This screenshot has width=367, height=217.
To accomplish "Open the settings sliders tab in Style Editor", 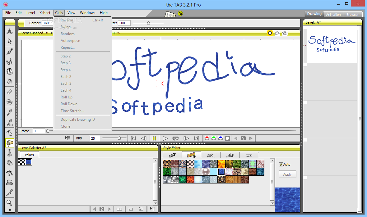I will coord(249,155).
